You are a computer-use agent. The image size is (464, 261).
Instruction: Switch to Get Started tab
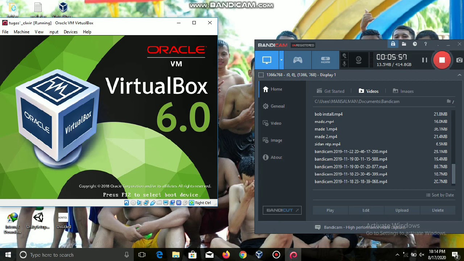(330, 91)
